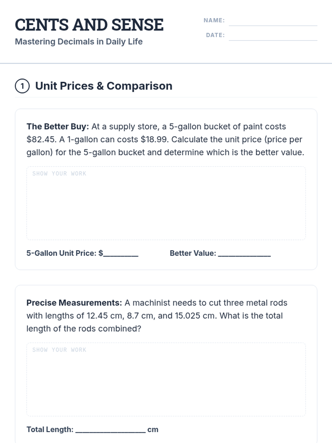The height and width of the screenshot is (443, 332).
Task: Click the first Show Your Work box
Action: point(166,203)
